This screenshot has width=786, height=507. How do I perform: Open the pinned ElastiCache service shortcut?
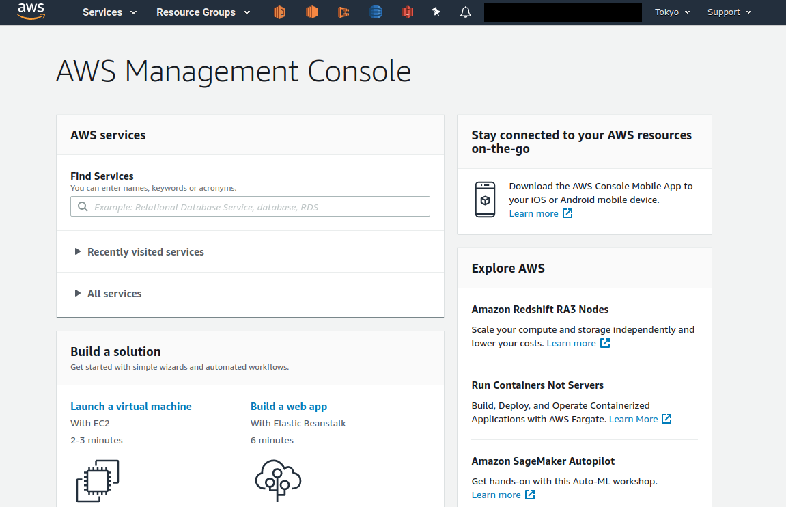coord(408,12)
